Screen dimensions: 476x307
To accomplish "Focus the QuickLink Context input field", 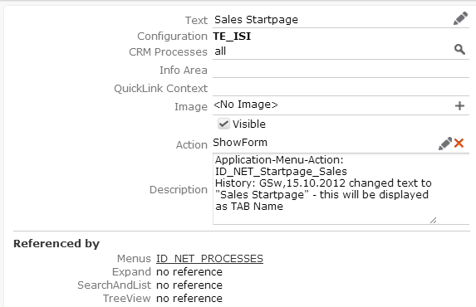I will (341, 88).
